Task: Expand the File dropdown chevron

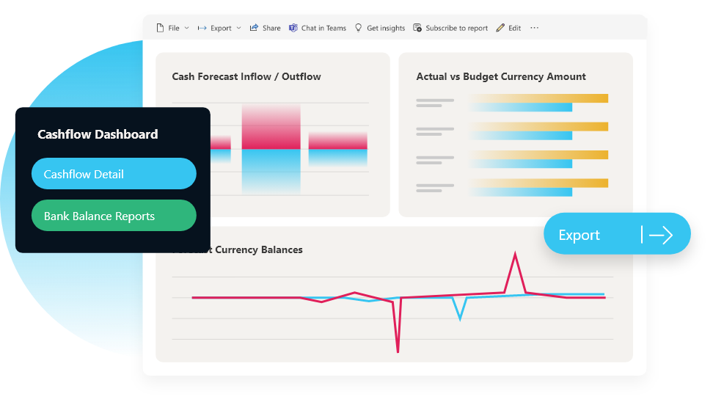Action: click(x=186, y=28)
